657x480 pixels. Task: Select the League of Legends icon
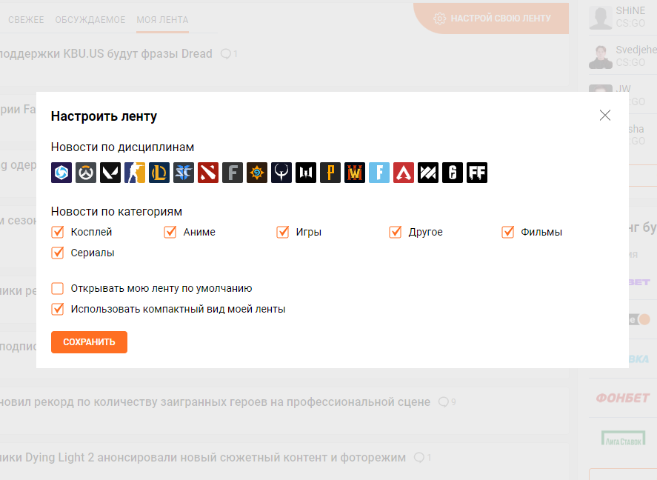[x=159, y=173]
